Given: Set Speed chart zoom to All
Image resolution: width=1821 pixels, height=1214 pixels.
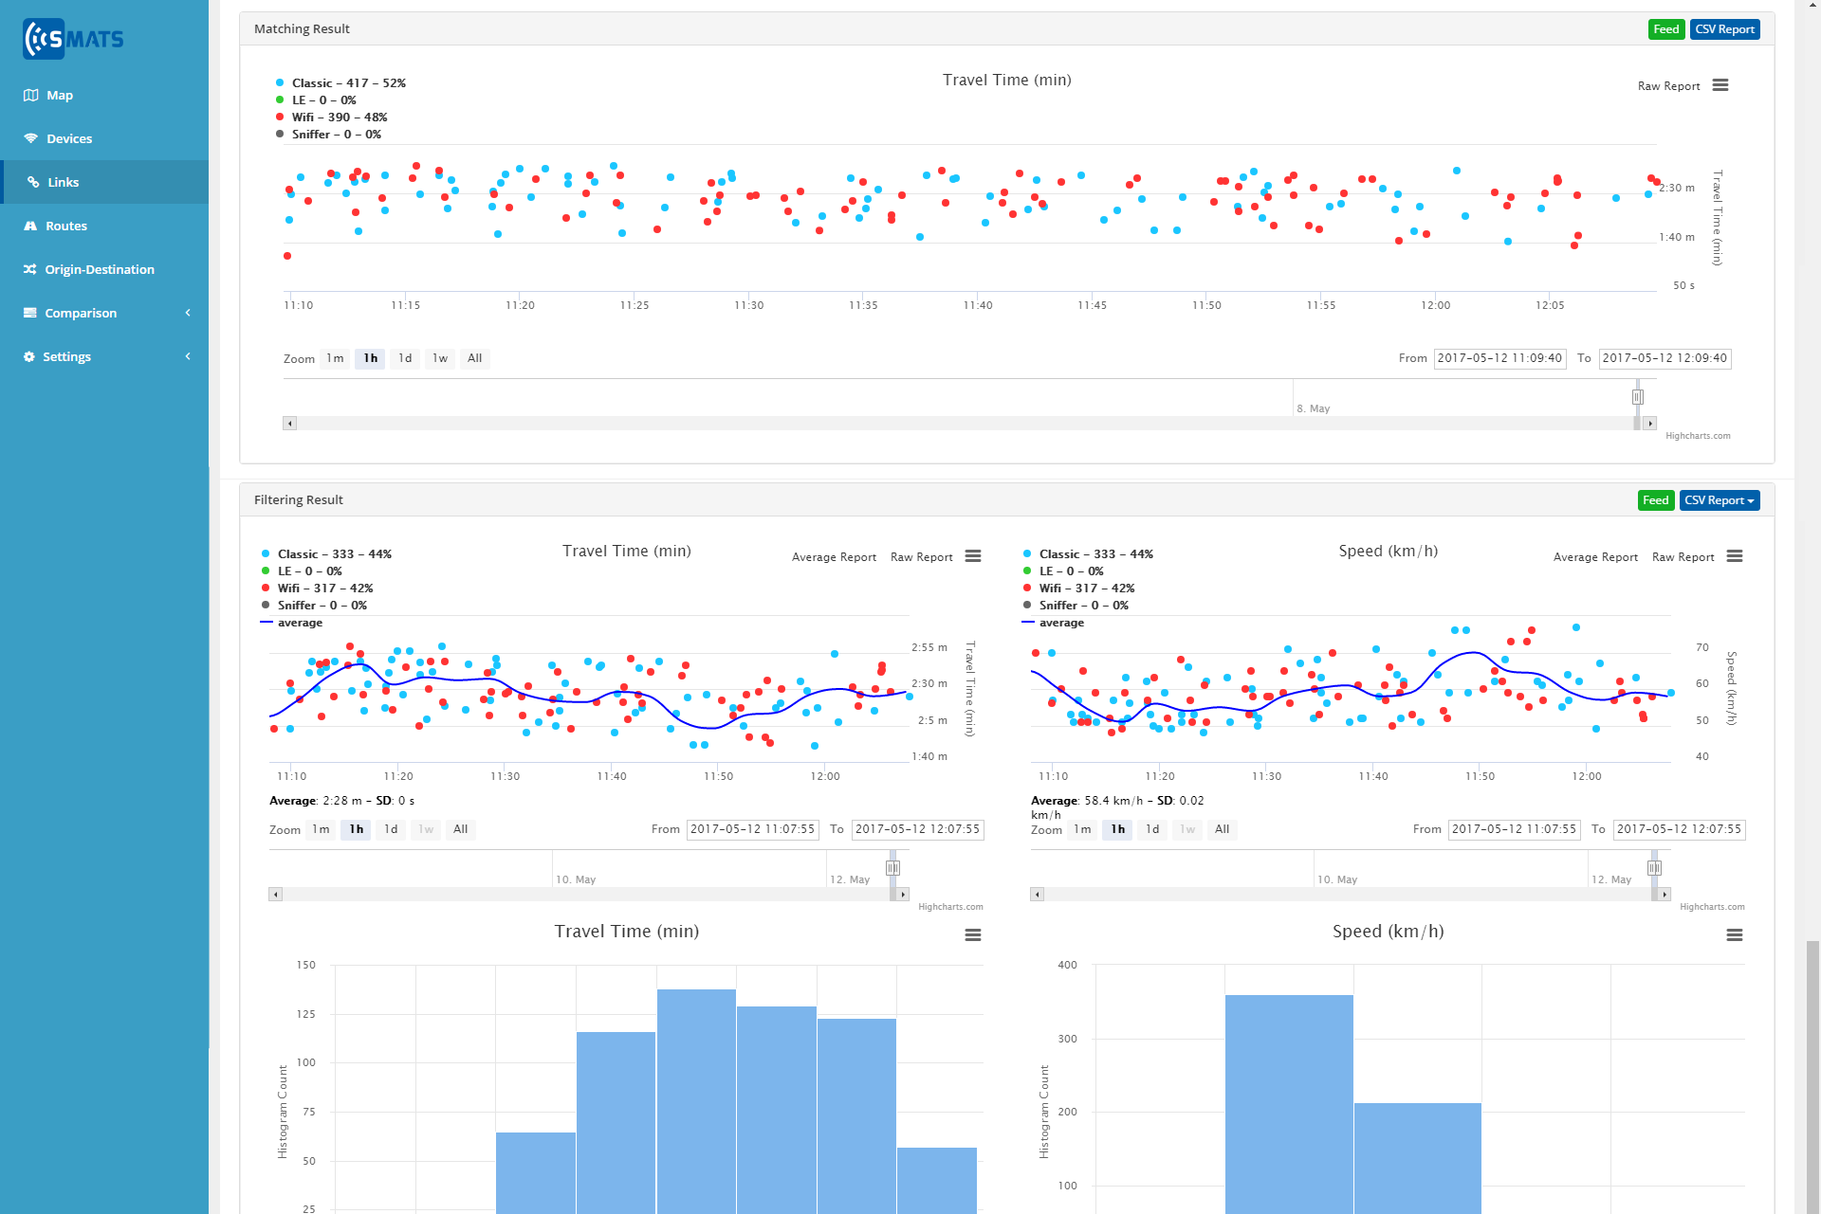Looking at the screenshot, I should tap(1223, 829).
